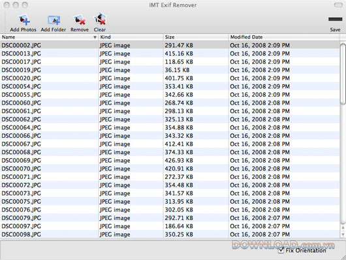
Task: Select the file DSC00055.JPG
Action: coord(170,95)
